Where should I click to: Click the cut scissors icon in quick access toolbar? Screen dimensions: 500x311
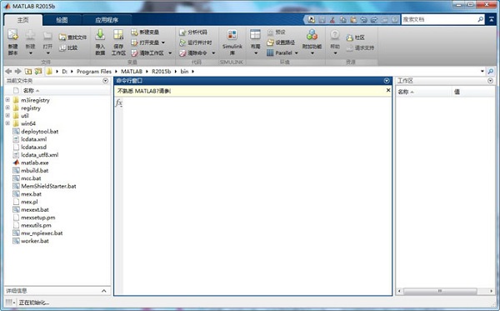[x=332, y=20]
